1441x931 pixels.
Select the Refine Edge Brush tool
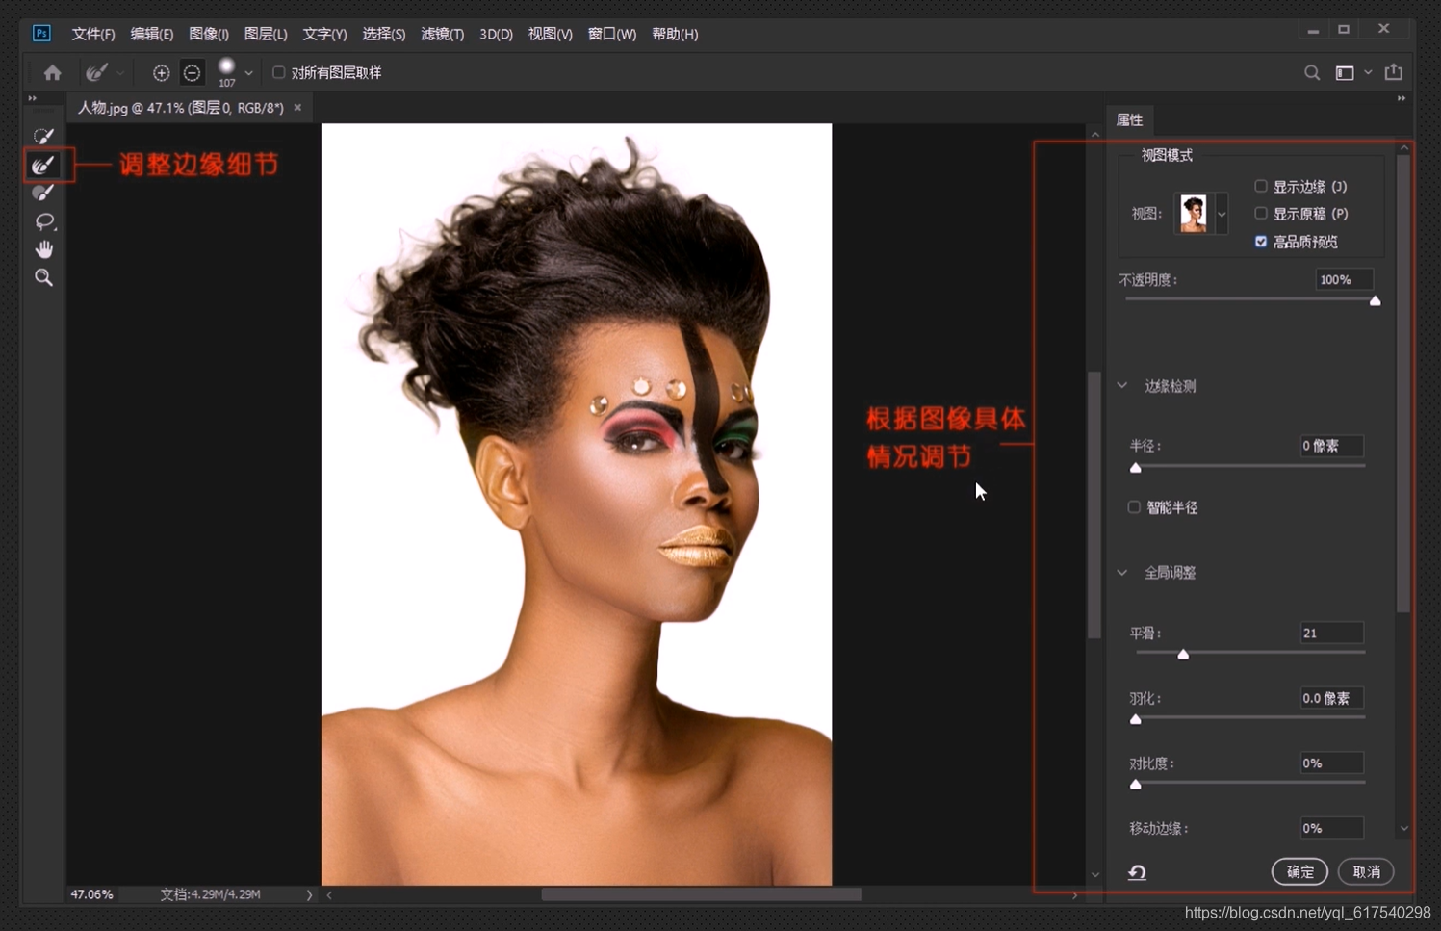[x=43, y=166]
